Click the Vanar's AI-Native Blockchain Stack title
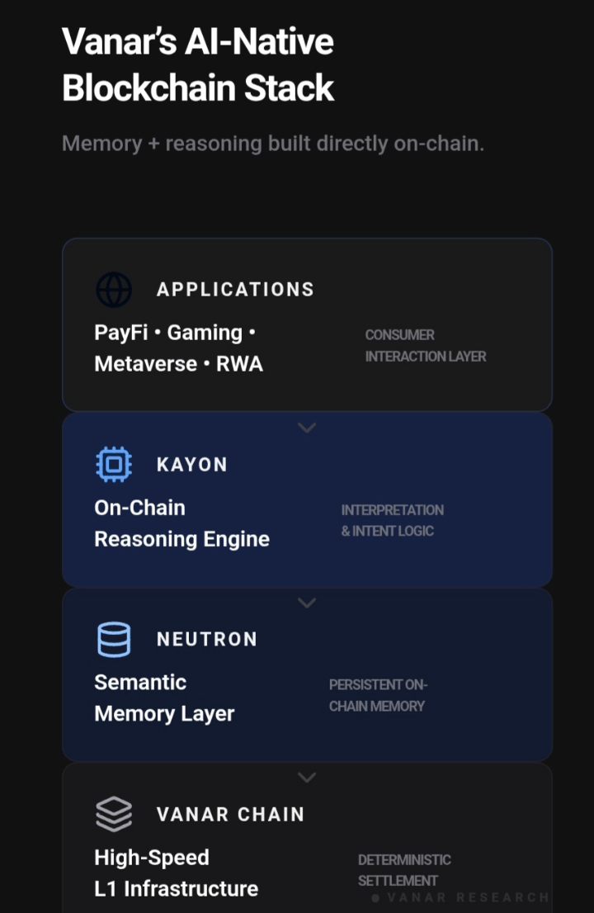594x913 pixels. 198,64
